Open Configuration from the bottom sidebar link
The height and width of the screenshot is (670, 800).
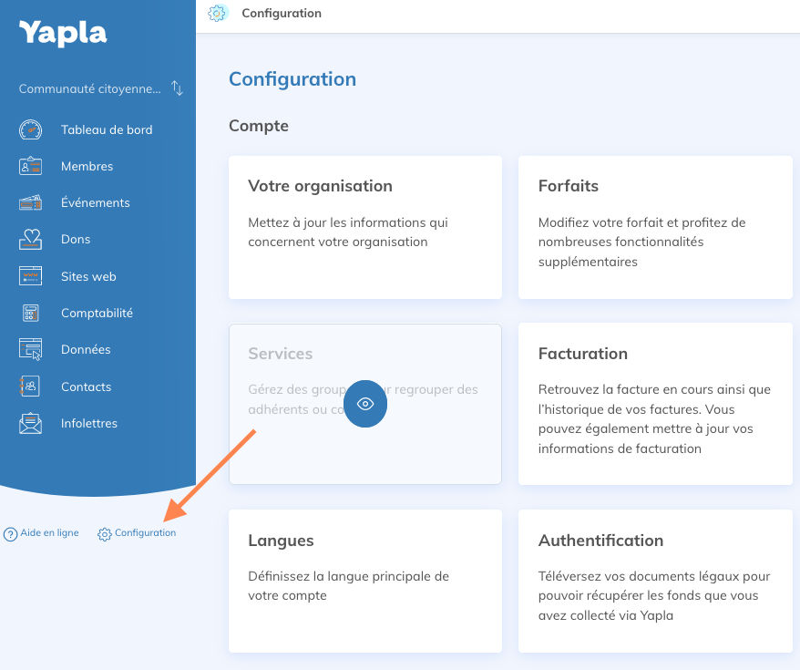(x=144, y=532)
